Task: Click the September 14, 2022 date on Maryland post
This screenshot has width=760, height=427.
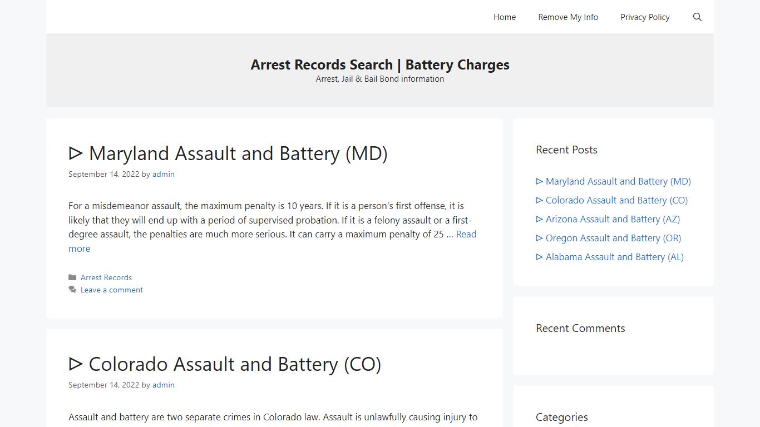Action: [103, 174]
